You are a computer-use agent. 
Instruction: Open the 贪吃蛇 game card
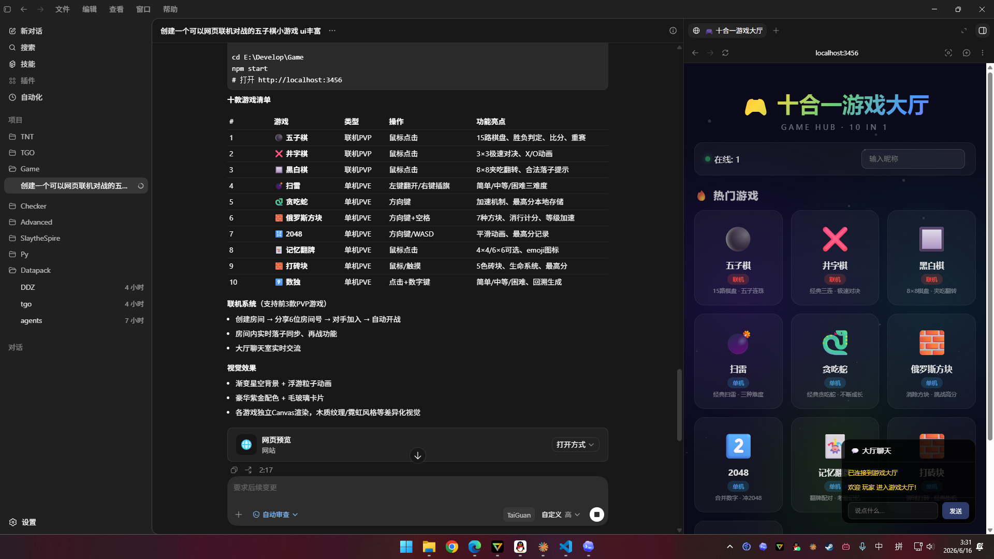835,361
